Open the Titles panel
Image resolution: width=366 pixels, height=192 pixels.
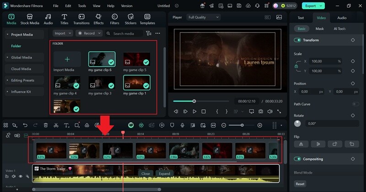pyautogui.click(x=64, y=19)
